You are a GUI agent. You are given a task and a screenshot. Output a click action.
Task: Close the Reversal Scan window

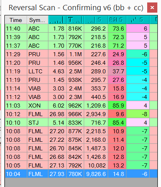coord(152,7)
